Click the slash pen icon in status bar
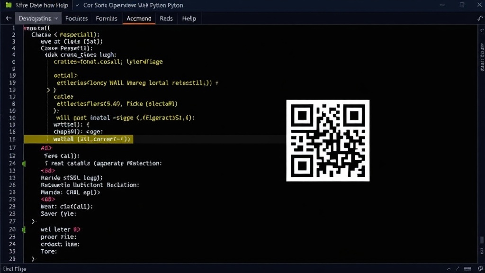The width and height of the screenshot is (485, 273). pos(457,269)
